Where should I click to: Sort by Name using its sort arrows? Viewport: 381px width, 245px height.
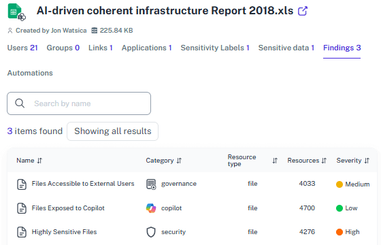point(39,161)
